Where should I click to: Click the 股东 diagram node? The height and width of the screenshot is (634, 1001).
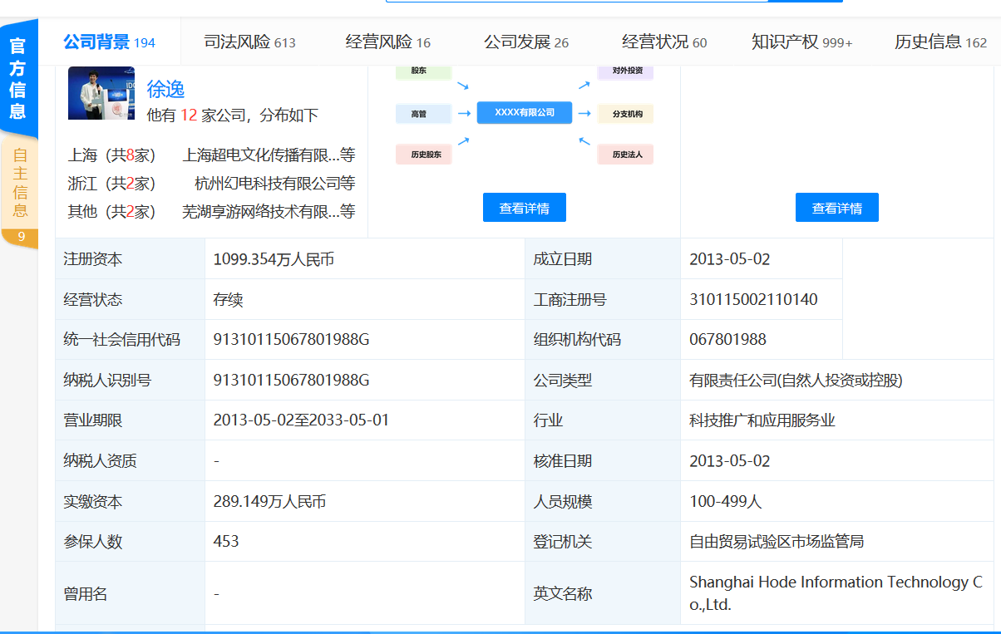tap(424, 71)
